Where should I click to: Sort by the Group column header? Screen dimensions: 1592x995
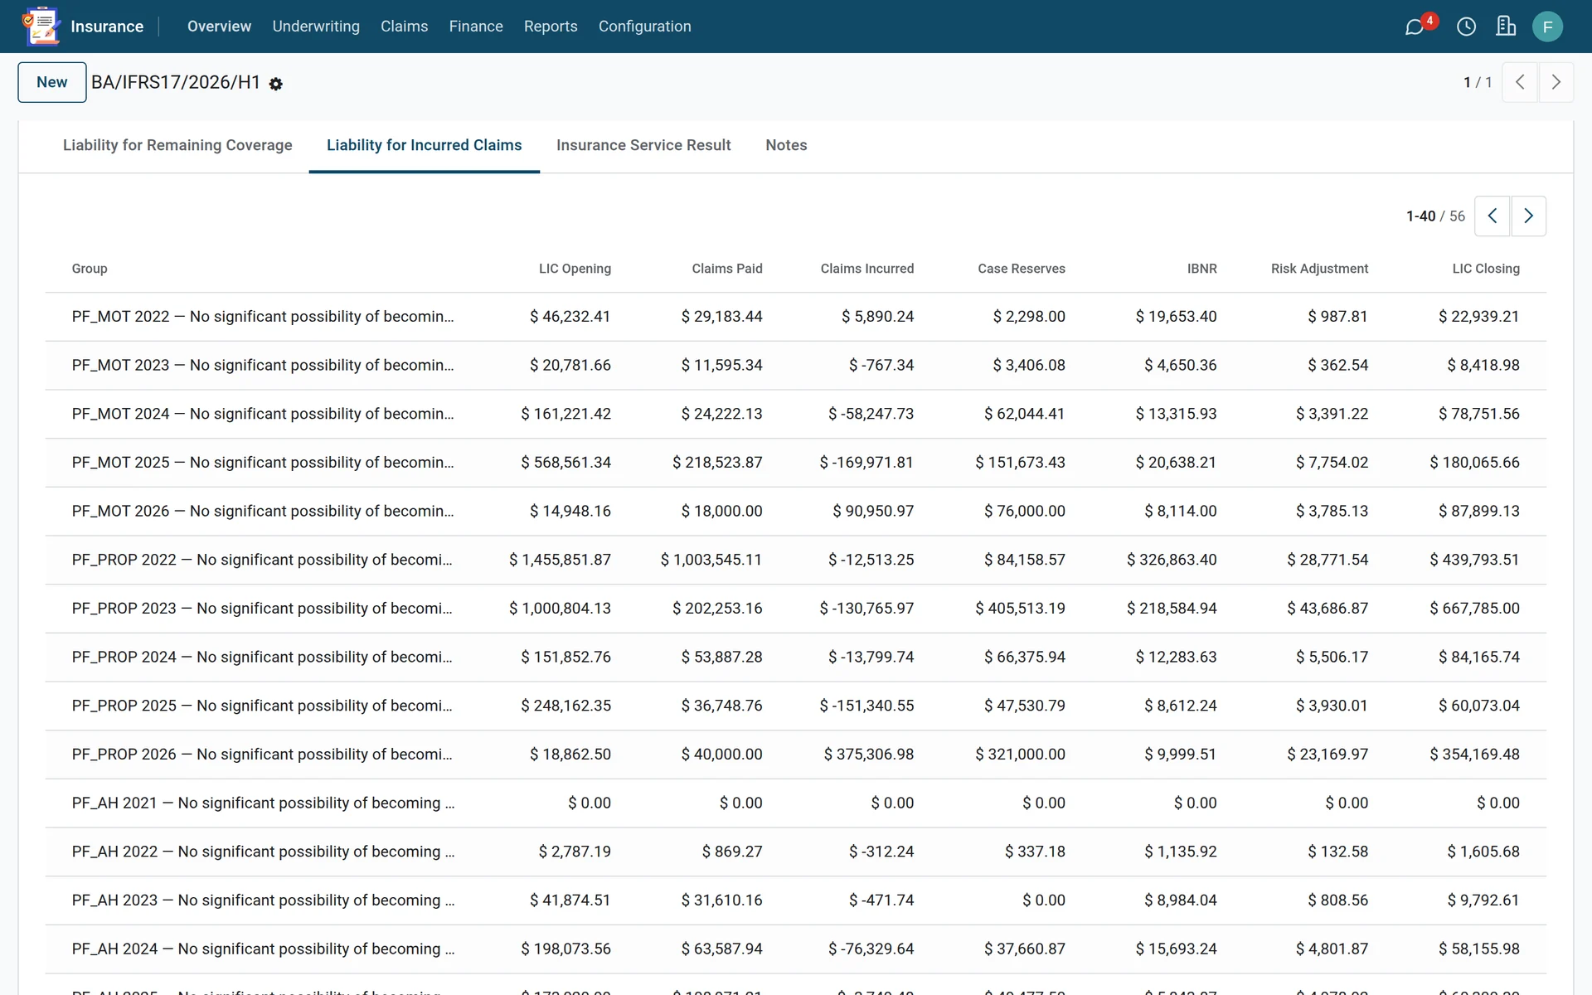click(90, 269)
